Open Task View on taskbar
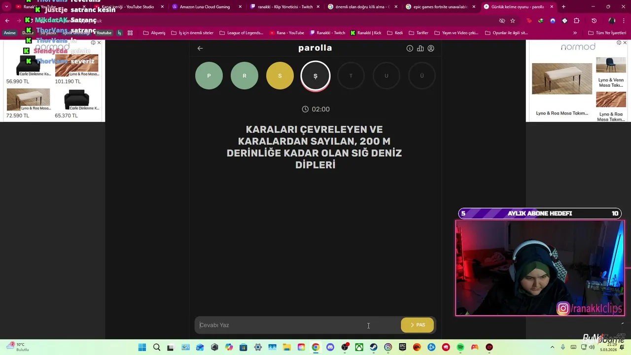Image resolution: width=631 pixels, height=355 pixels. coord(171,347)
